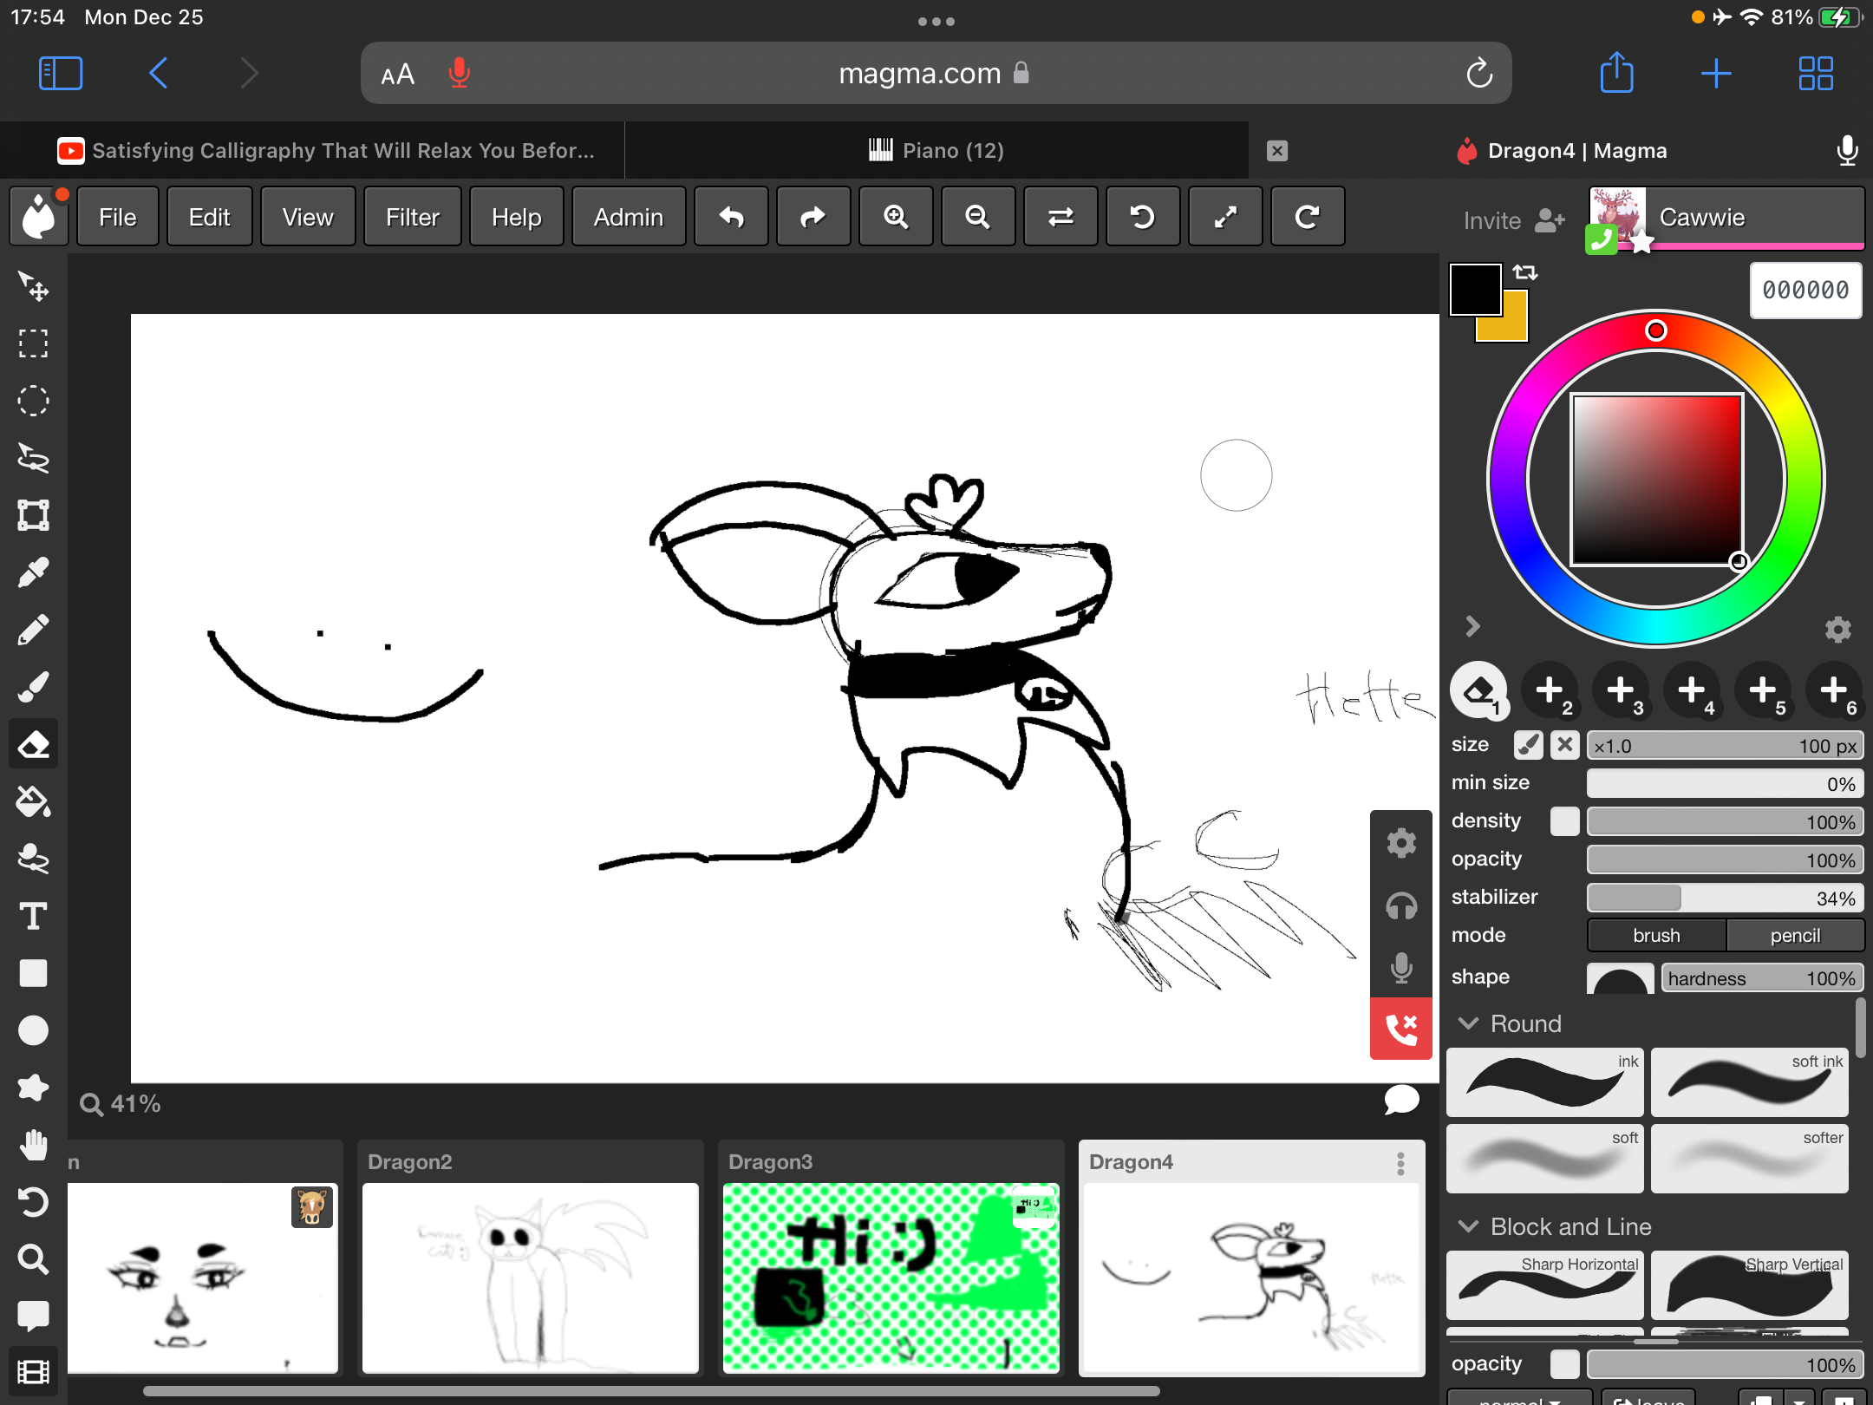Select the hand pan tool
The height and width of the screenshot is (1405, 1873).
click(34, 1145)
